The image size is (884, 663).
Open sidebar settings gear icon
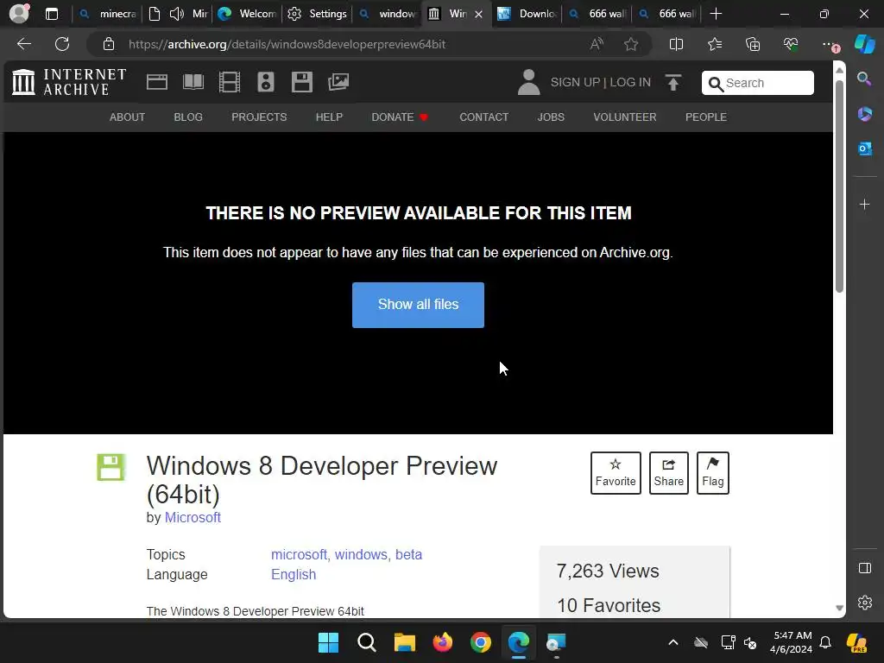[865, 603]
